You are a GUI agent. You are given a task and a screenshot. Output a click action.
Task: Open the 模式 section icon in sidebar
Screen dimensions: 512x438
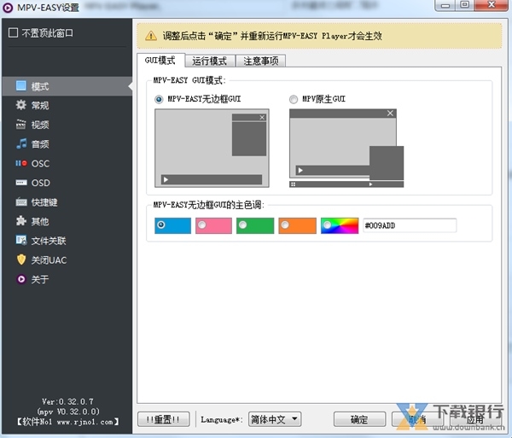(20, 86)
